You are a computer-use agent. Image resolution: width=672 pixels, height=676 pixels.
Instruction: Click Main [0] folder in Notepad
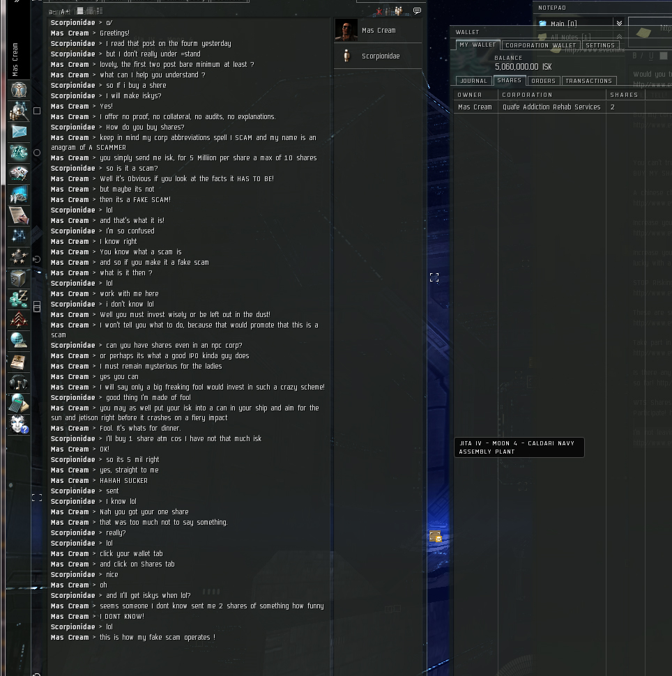coord(563,24)
